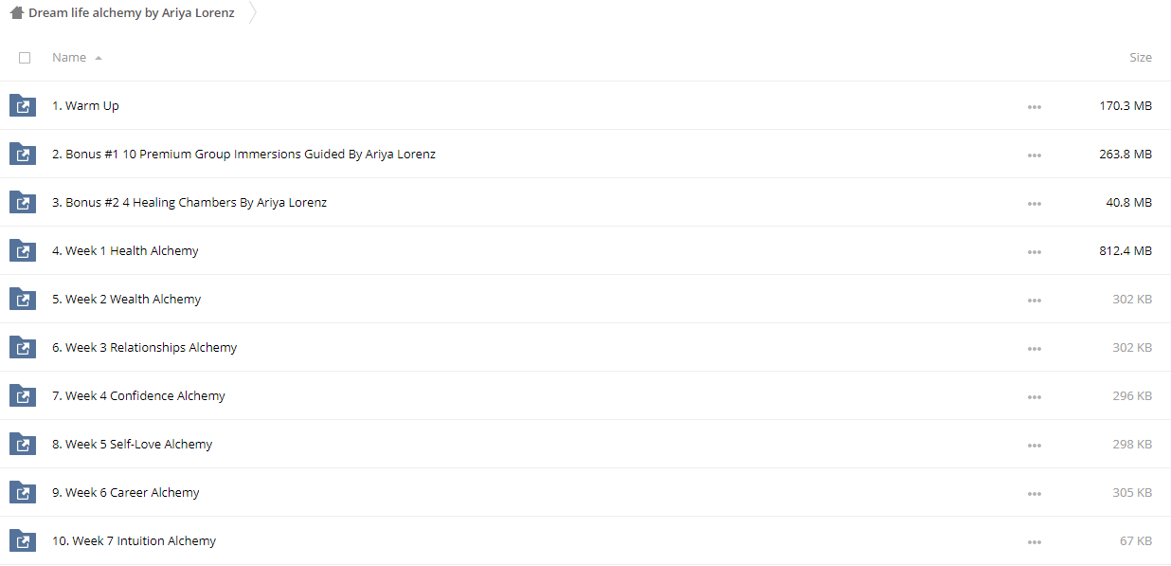Viewport: 1171px width, 566px height.
Task: Click folder icon for Week 1 Health Alchemy
Action: pyautogui.click(x=22, y=250)
